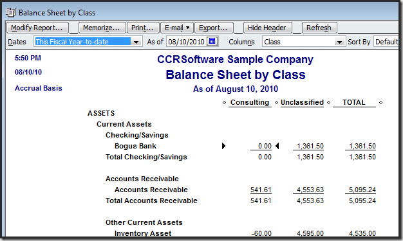
Task: Click the Checking/Savings row label
Action: click(x=136, y=135)
